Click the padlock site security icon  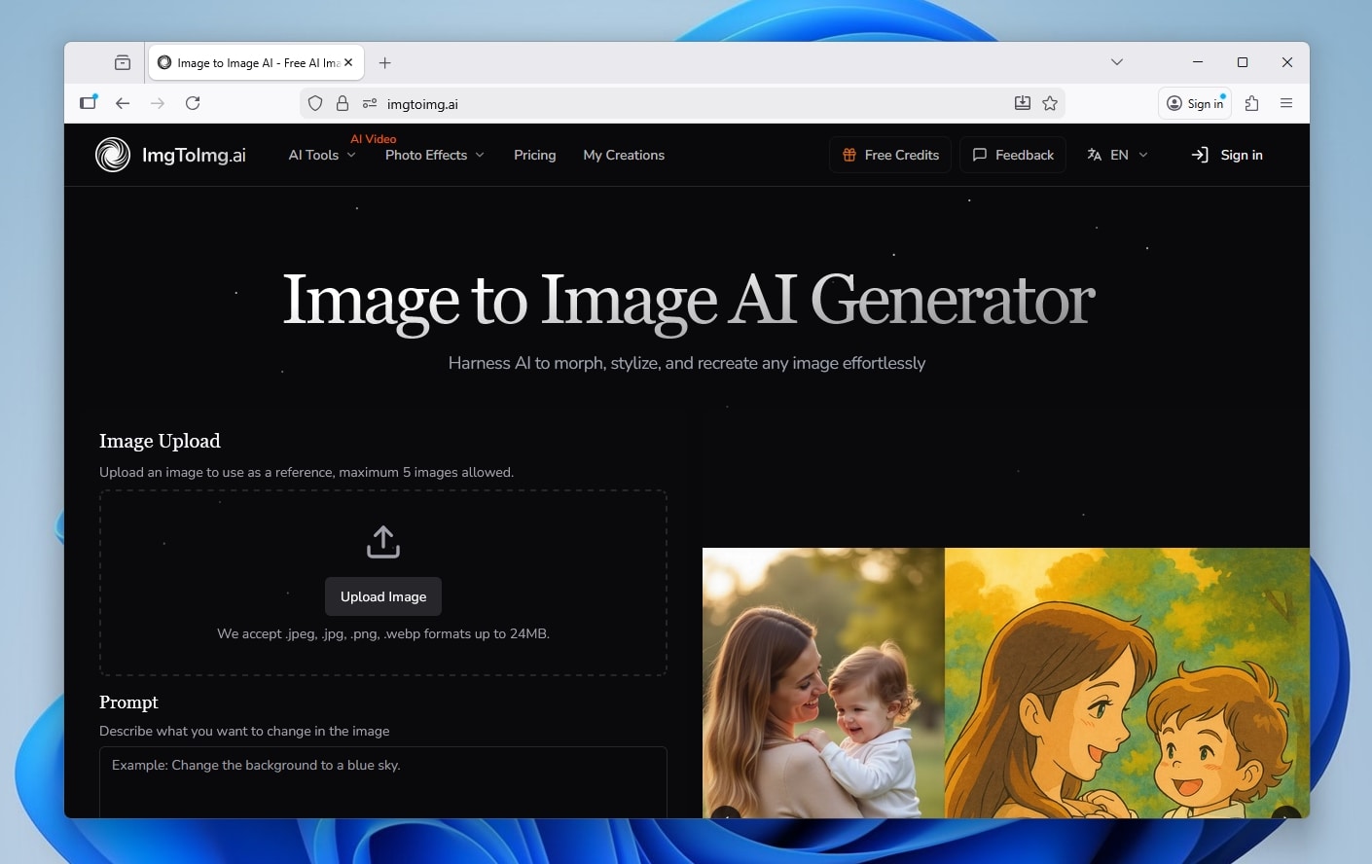point(343,103)
